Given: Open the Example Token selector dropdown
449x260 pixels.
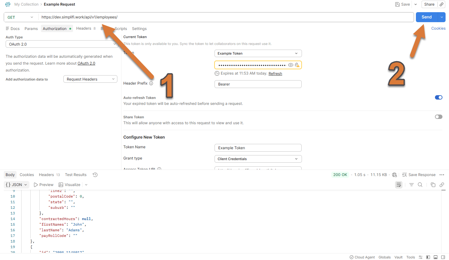Looking at the screenshot, I should [258, 53].
